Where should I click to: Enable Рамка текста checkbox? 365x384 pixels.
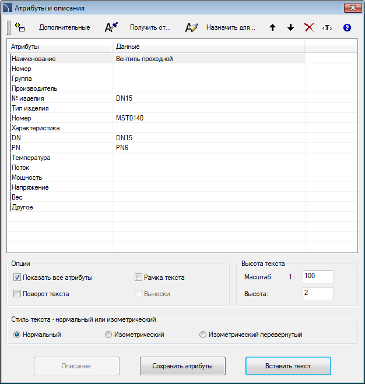pos(138,278)
